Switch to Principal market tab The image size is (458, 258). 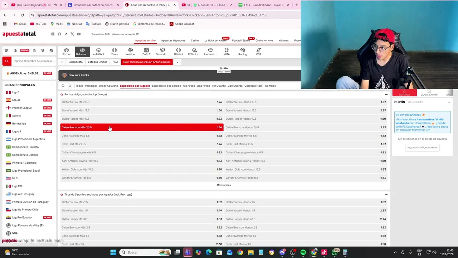tap(91, 86)
